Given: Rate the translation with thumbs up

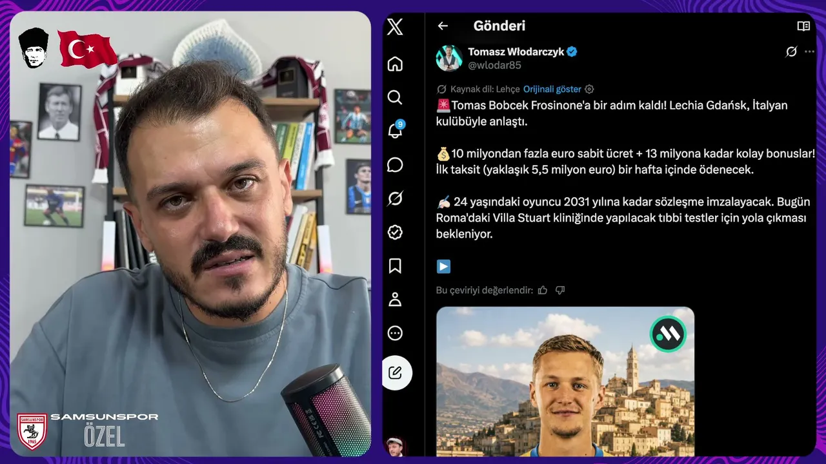Looking at the screenshot, I should [x=543, y=290].
